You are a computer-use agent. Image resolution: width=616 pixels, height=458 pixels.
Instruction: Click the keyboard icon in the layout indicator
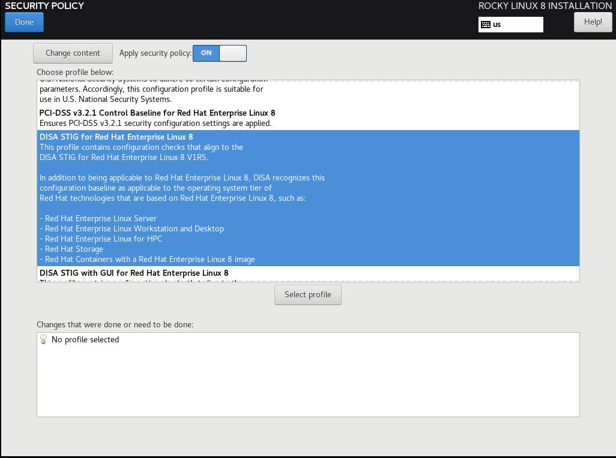click(x=486, y=25)
